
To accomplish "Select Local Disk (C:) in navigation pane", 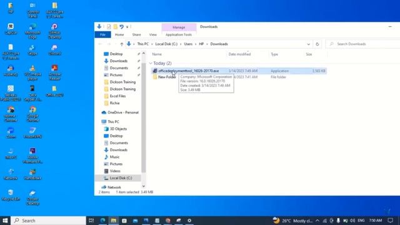I will [121, 178].
